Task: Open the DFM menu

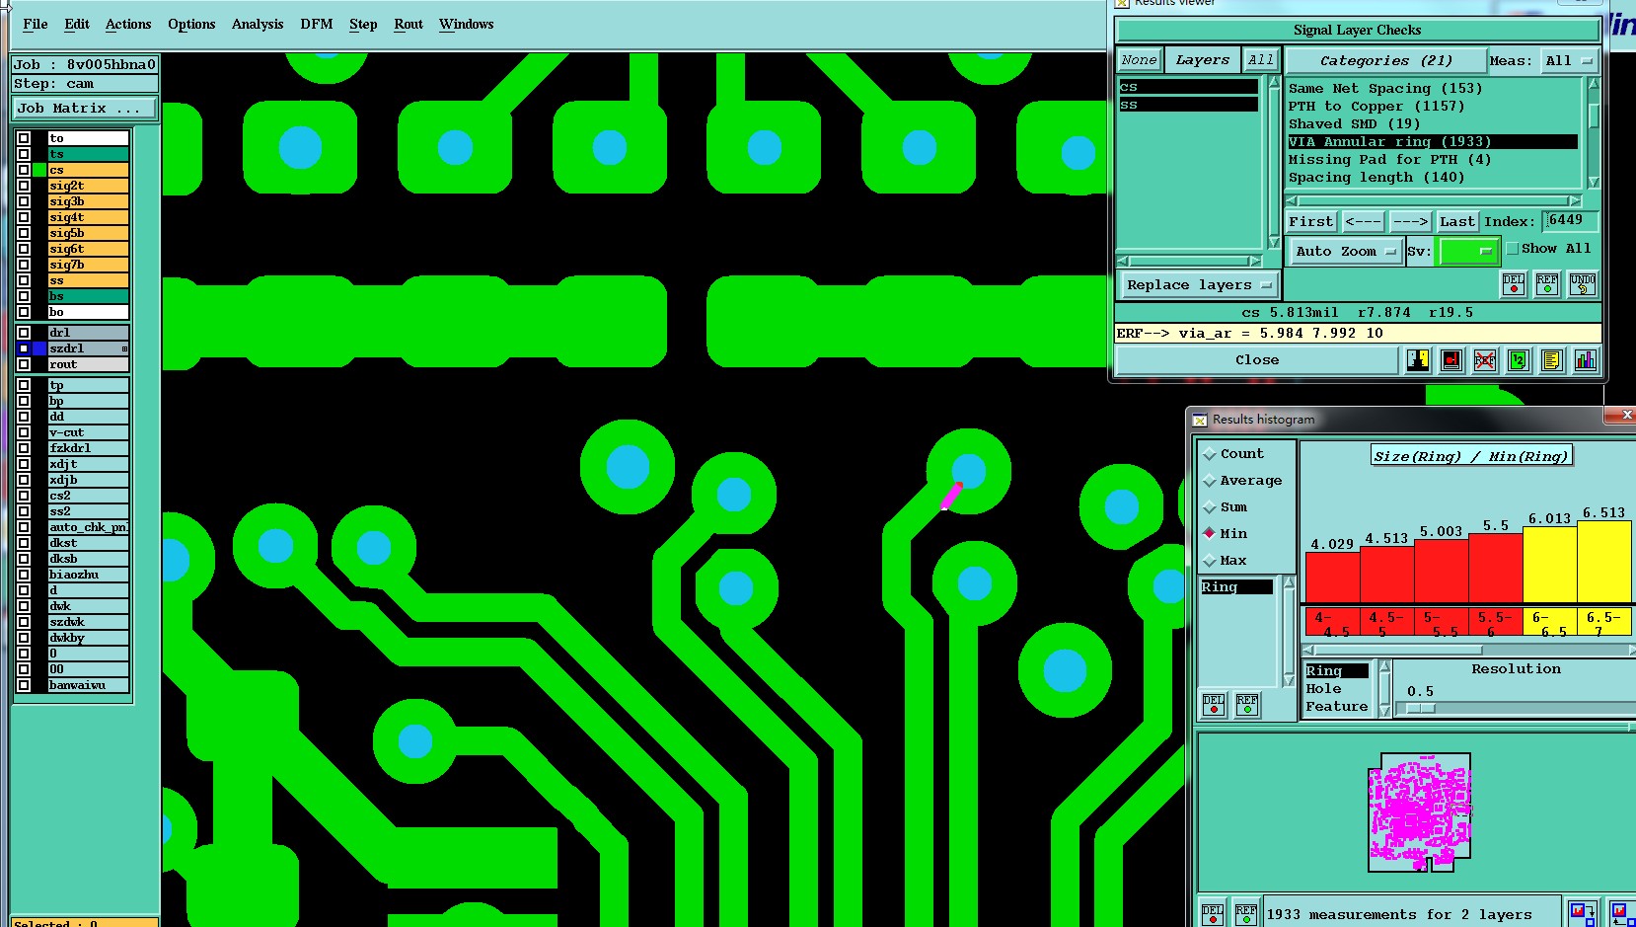Action: click(317, 24)
